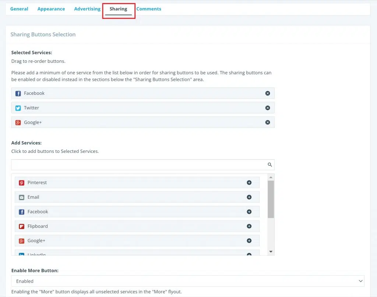
Task: Click the Twitter bird icon
Action: coord(18,108)
